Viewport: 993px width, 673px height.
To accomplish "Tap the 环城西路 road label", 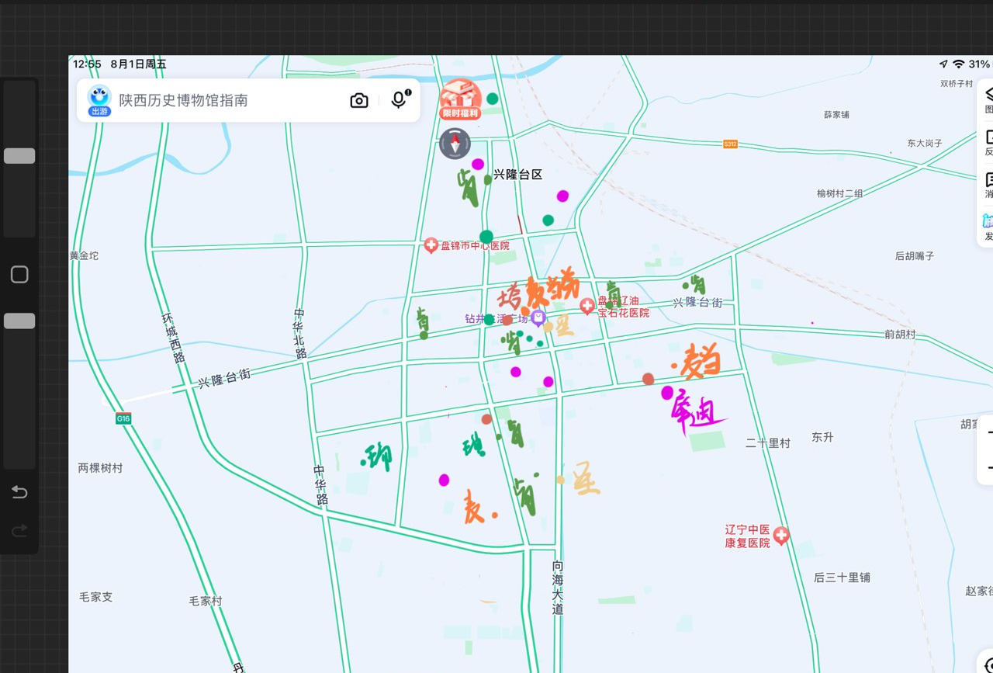I will tap(175, 338).
